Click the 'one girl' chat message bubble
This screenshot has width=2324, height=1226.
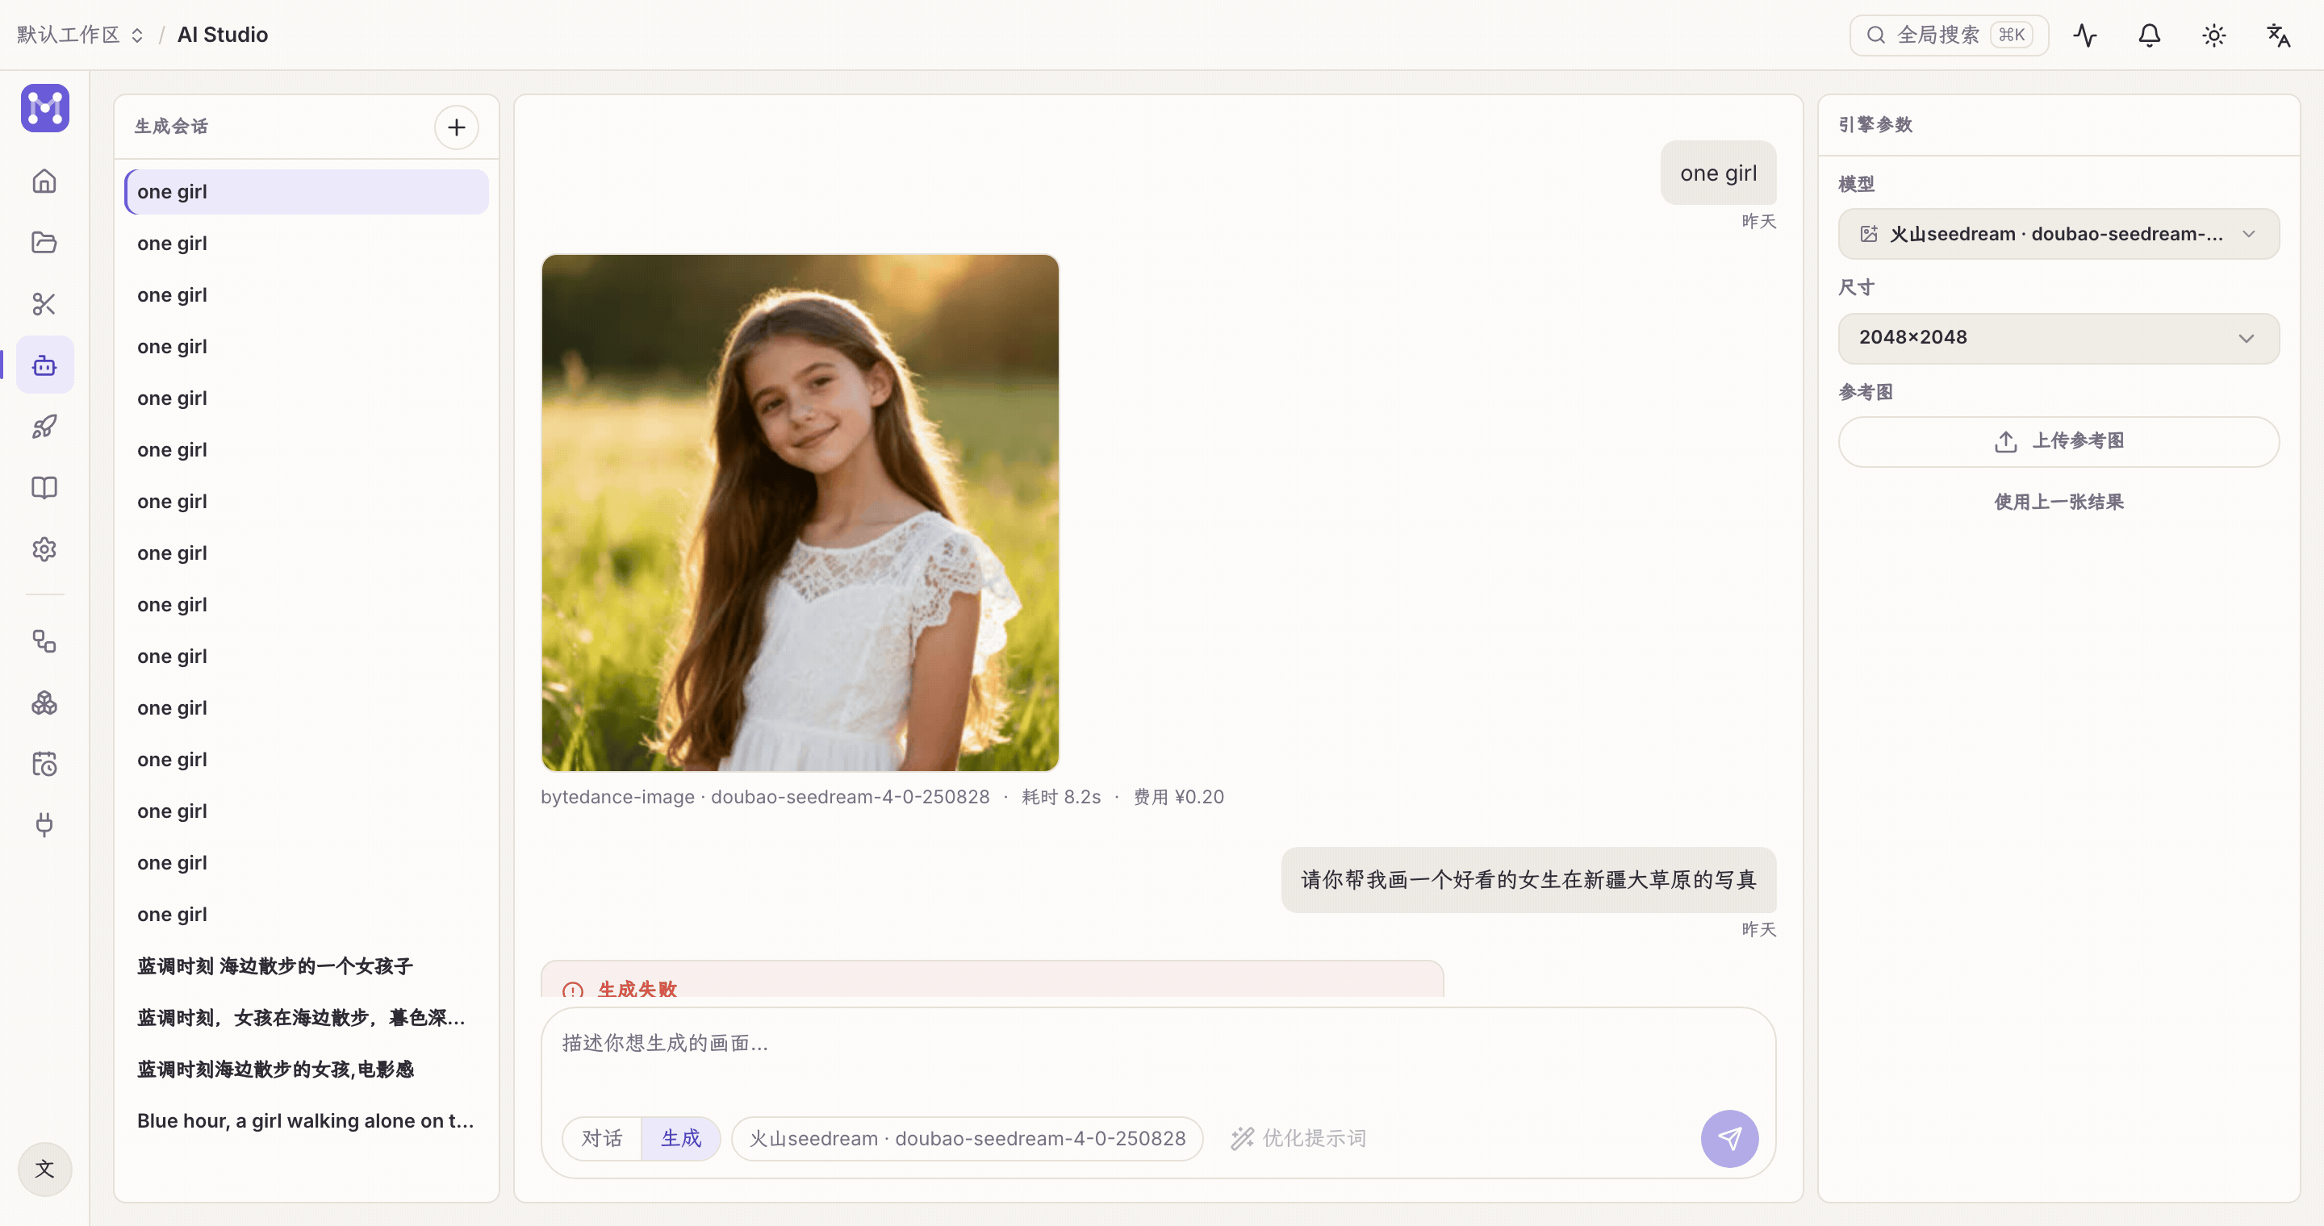pyautogui.click(x=1718, y=173)
